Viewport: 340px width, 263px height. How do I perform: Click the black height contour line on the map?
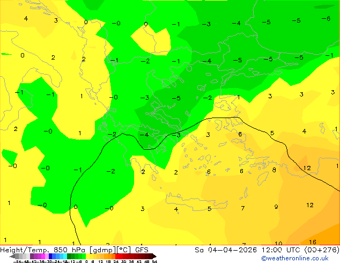224,118
